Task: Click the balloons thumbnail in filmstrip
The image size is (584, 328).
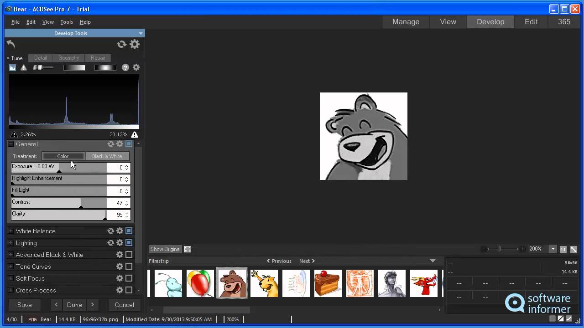Action: pyautogui.click(x=200, y=283)
